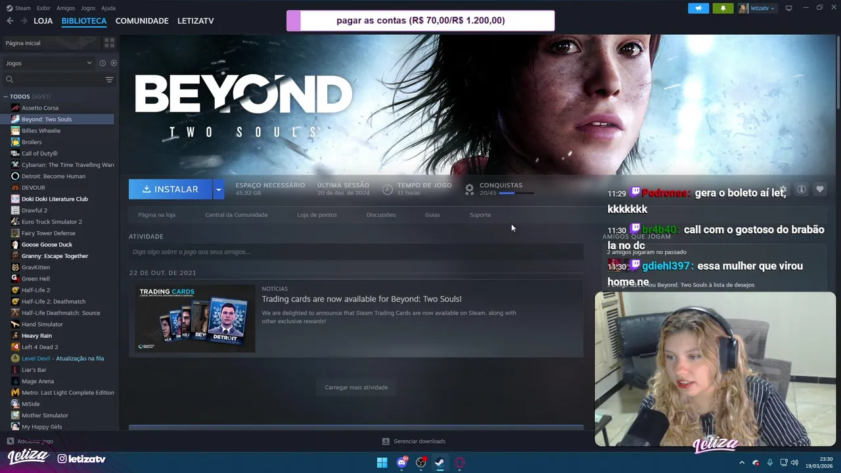Open the Windows Start button
Image resolution: width=841 pixels, height=473 pixels.
(x=382, y=462)
